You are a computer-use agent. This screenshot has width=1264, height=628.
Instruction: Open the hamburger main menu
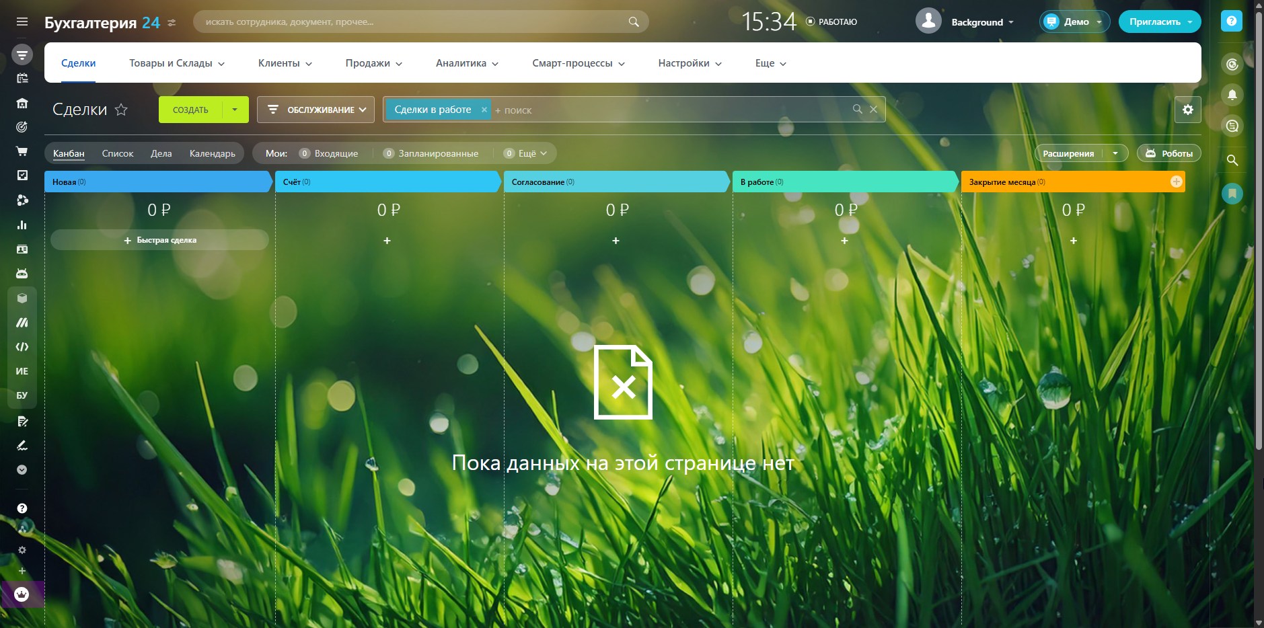(x=22, y=22)
